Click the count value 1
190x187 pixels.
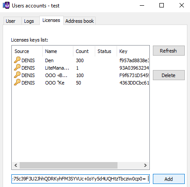point(77,68)
